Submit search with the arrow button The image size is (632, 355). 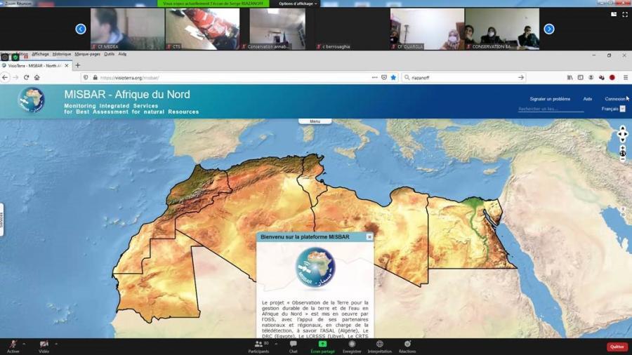(521, 77)
